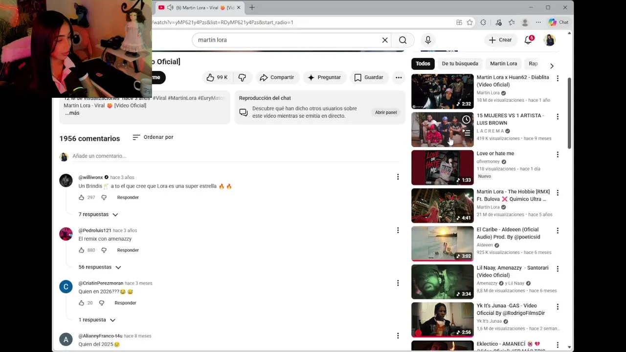Dislike the @williwonx comment

tap(104, 198)
